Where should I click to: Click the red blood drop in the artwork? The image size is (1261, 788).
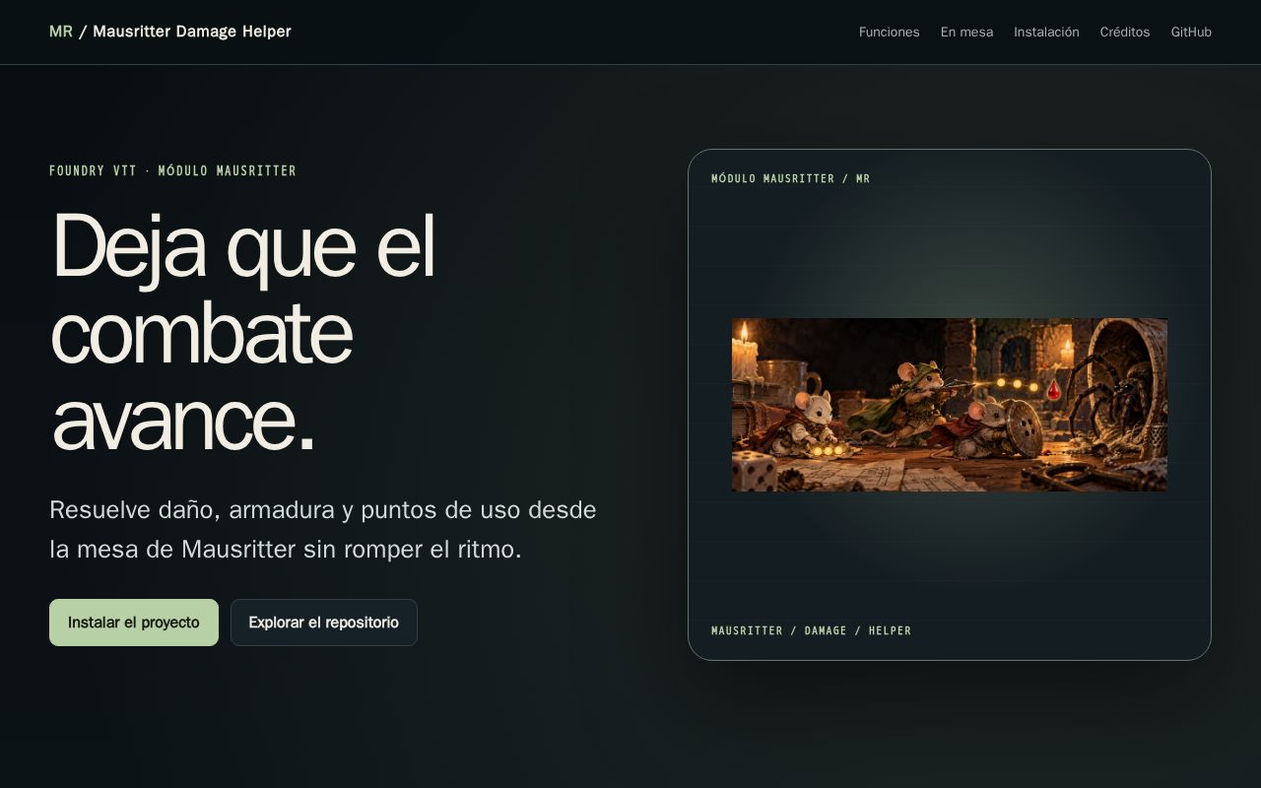pyautogui.click(x=1053, y=391)
